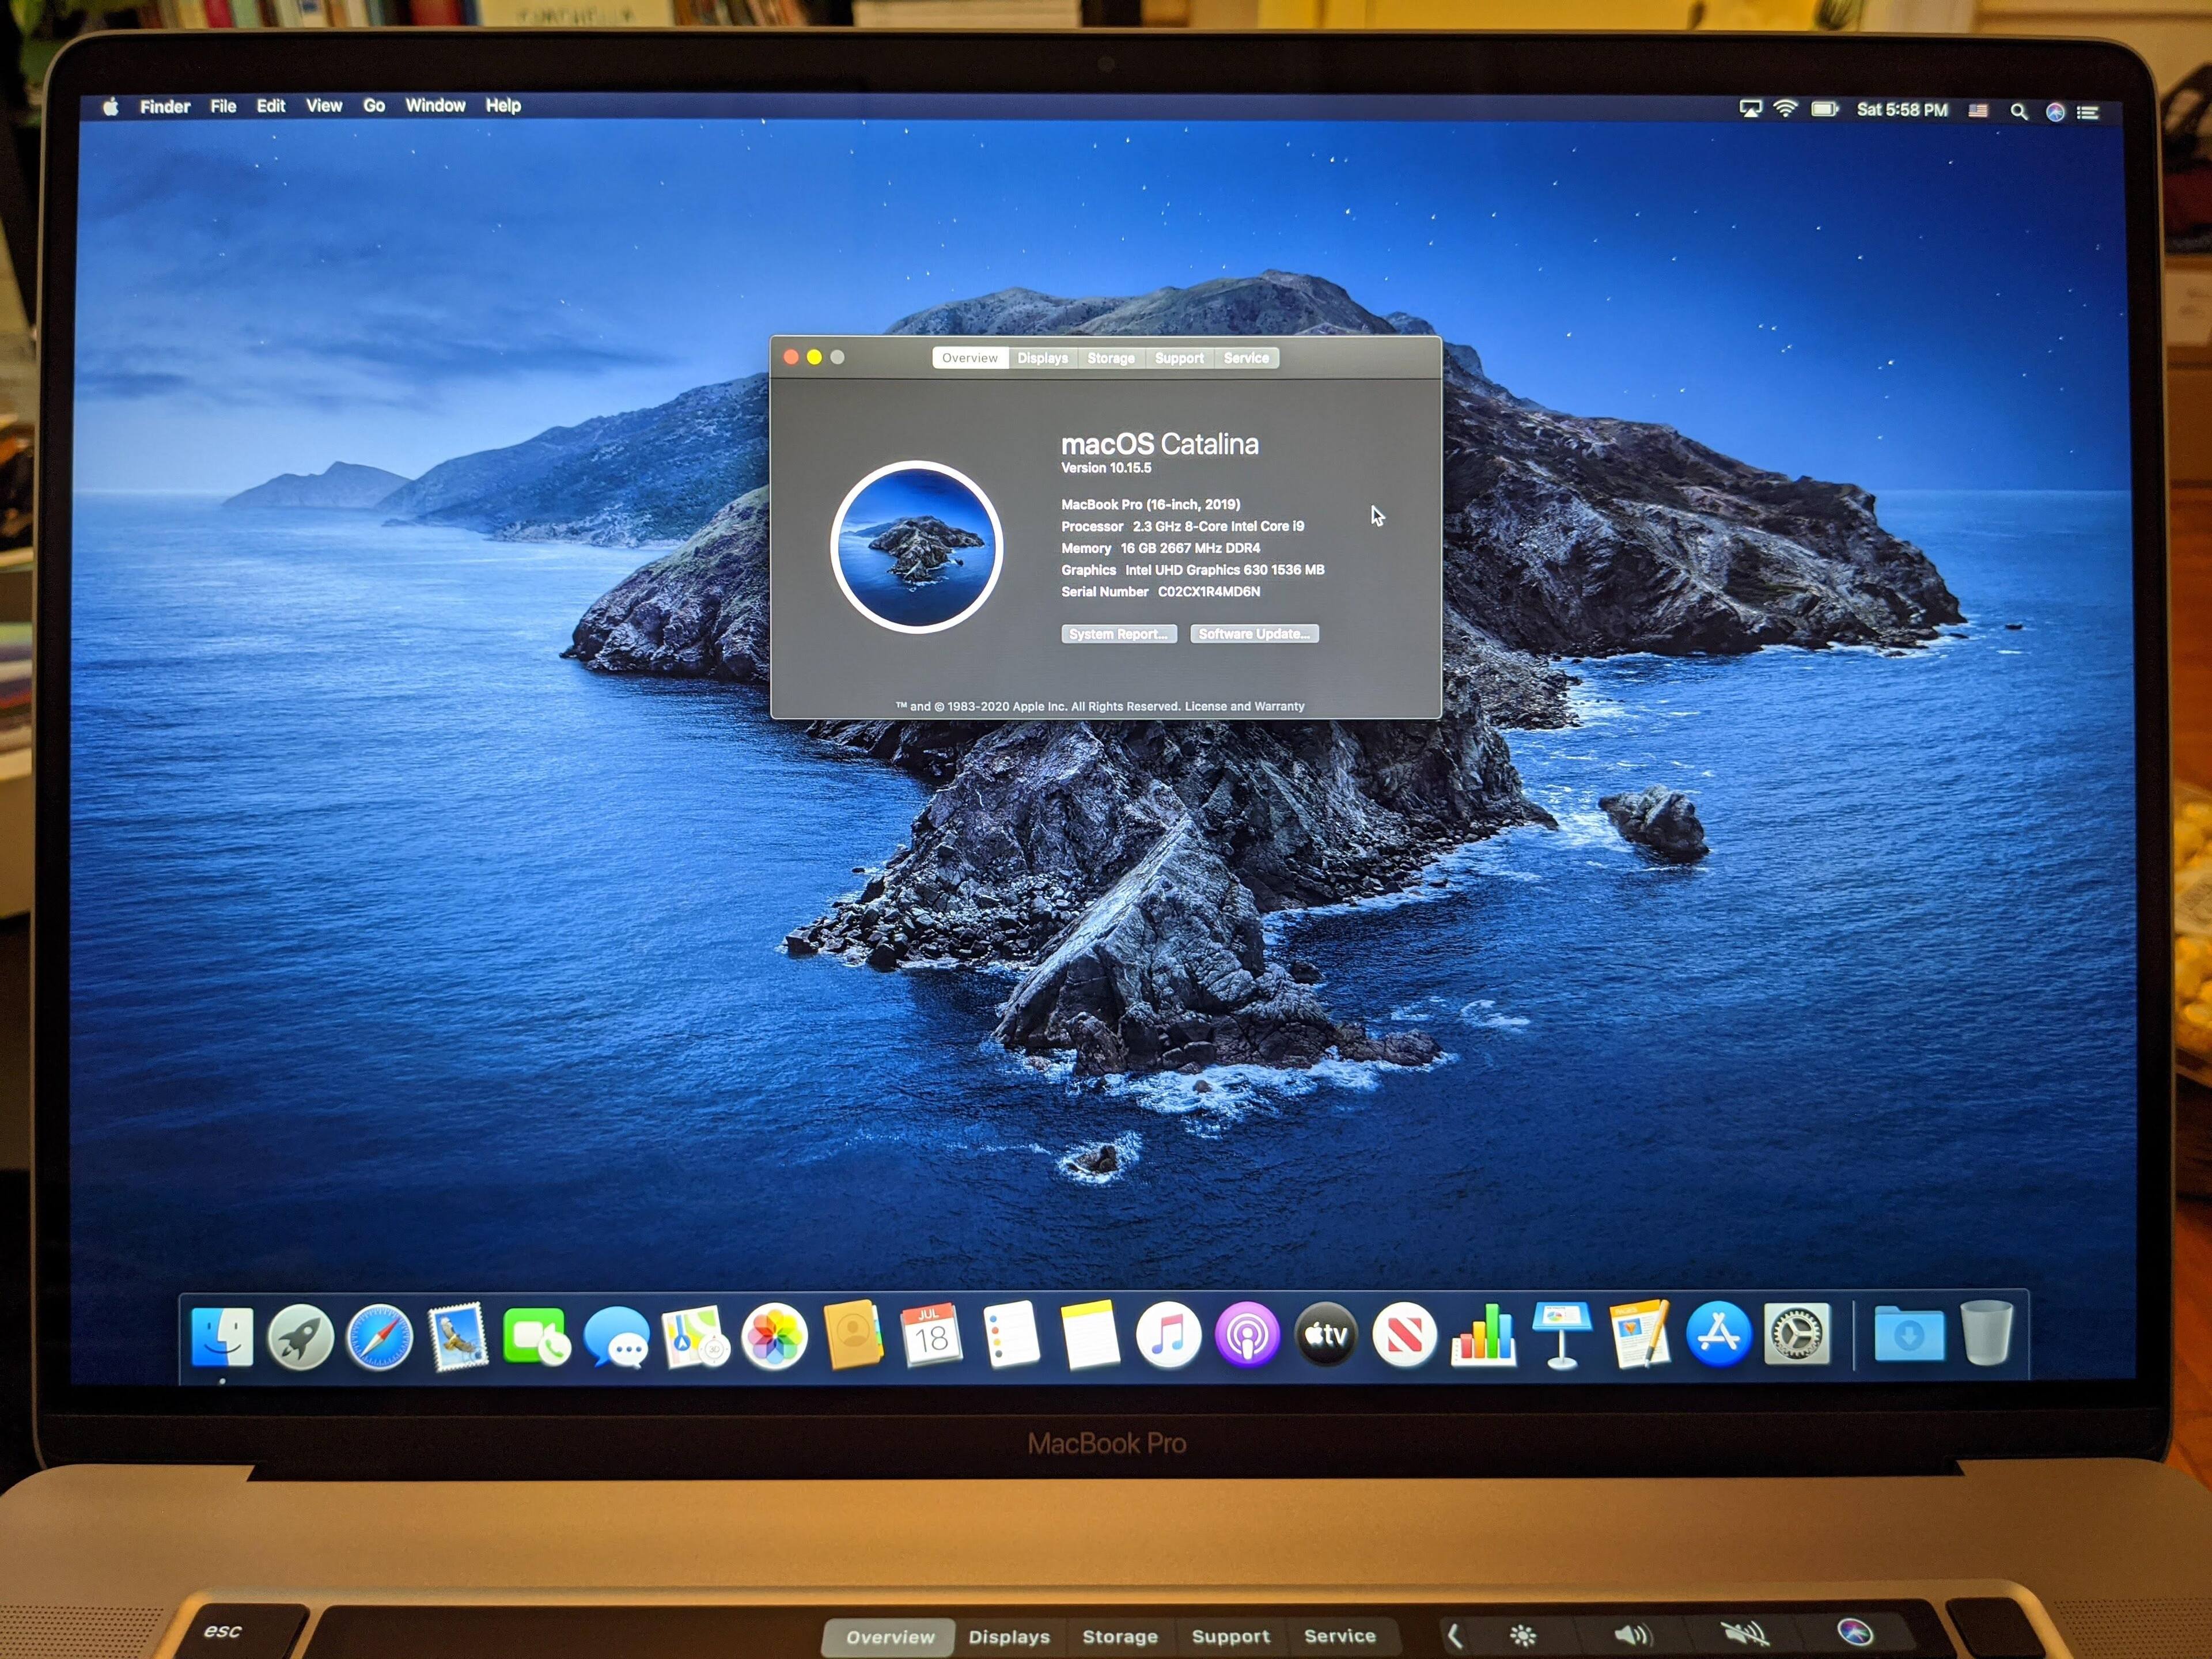Viewport: 2212px width, 1659px height.
Task: Open the Photos app in Dock
Action: [x=774, y=1336]
